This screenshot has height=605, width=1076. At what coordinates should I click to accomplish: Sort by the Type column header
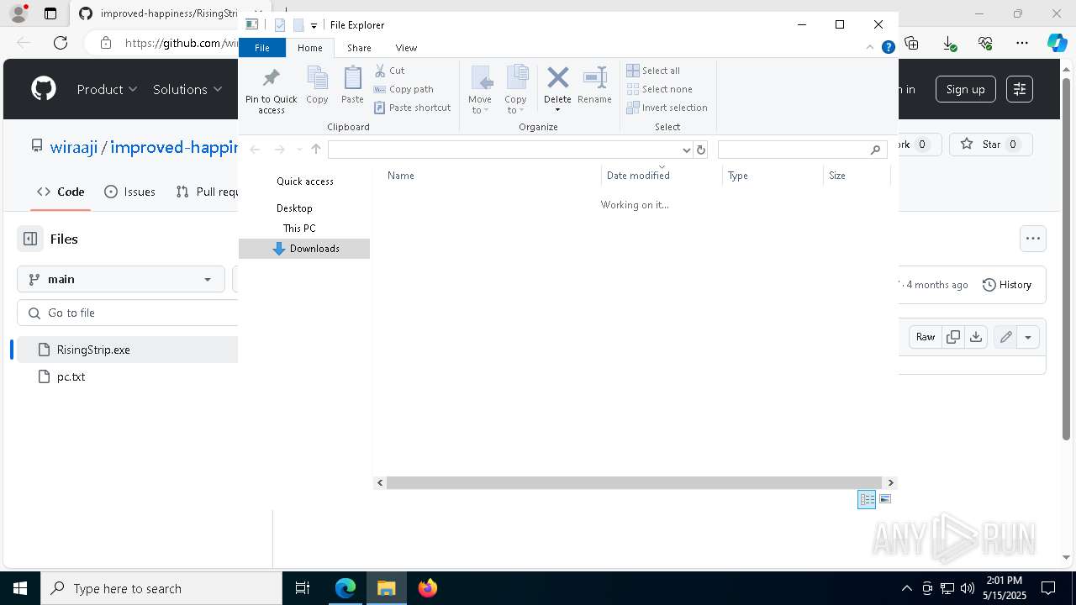click(x=773, y=176)
